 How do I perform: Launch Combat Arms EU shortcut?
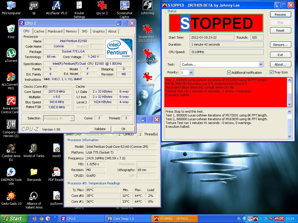click(11, 152)
